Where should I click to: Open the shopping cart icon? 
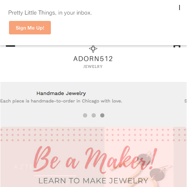point(177,46)
